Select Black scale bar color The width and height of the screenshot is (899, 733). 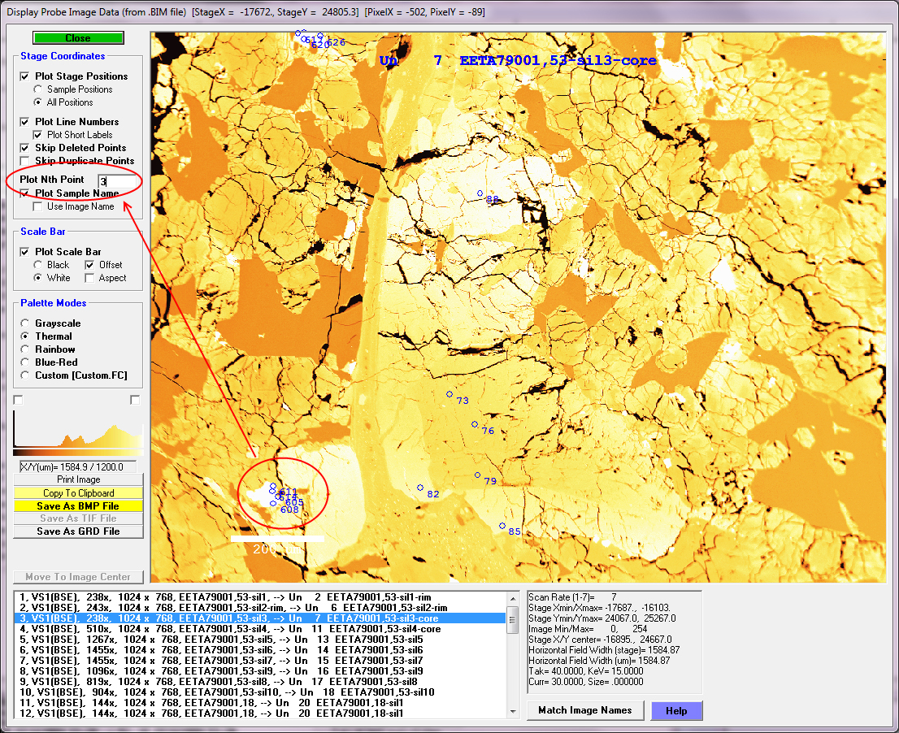pos(38,265)
